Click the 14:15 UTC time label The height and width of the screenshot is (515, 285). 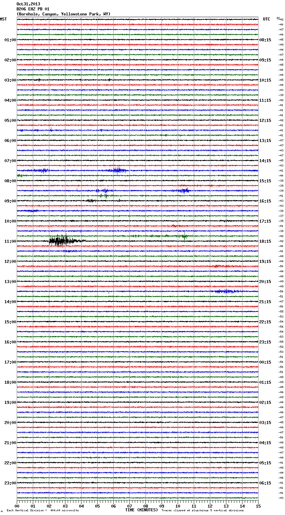pyautogui.click(x=265, y=161)
